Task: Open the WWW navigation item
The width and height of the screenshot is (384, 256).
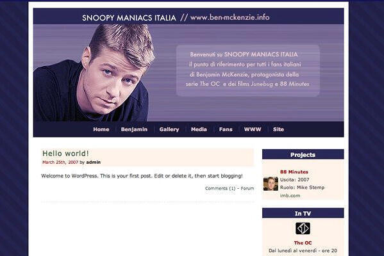Action: (253, 129)
